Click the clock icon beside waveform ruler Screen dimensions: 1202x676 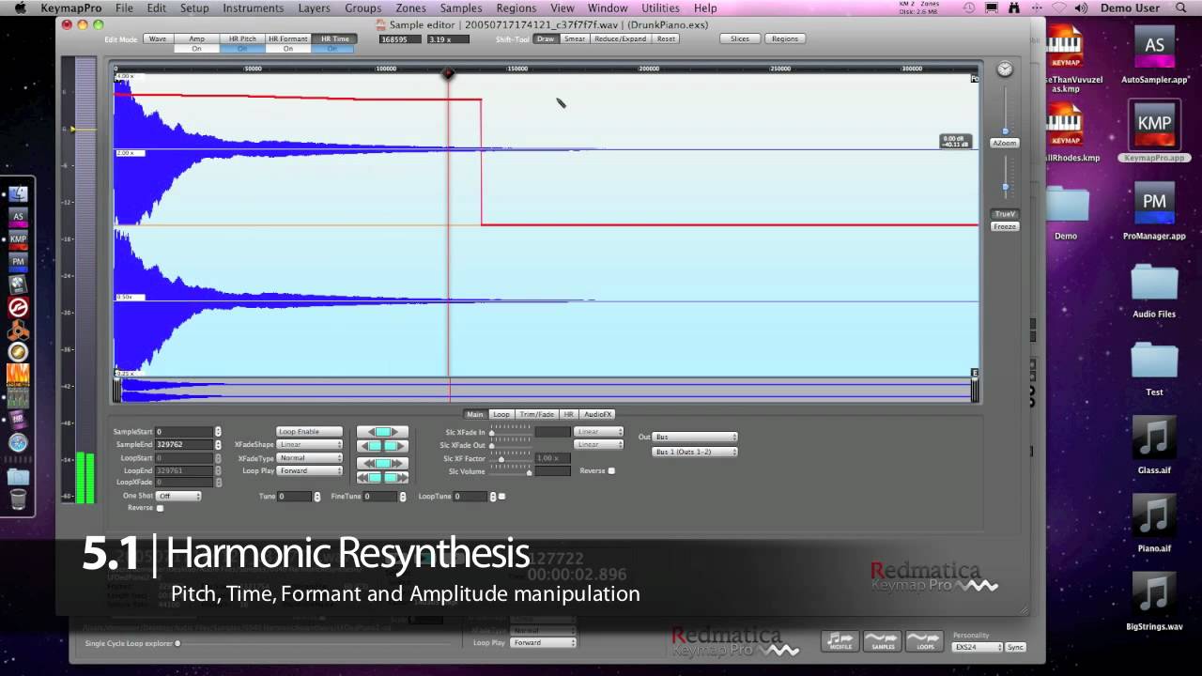coord(1005,69)
